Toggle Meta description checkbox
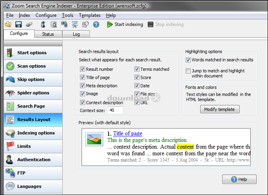Image resolution: width=268 pixels, height=195 pixels. click(82, 86)
